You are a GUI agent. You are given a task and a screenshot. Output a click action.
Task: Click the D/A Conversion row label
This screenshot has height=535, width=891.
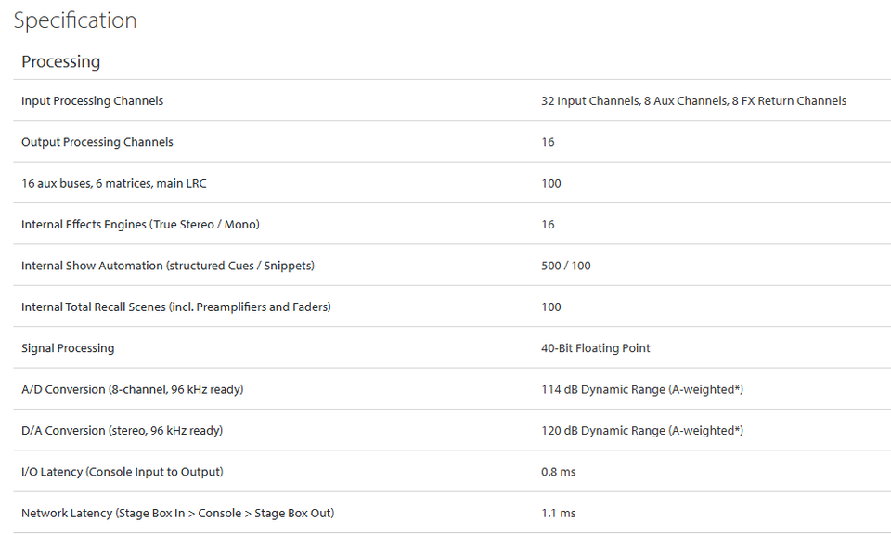[x=123, y=430]
